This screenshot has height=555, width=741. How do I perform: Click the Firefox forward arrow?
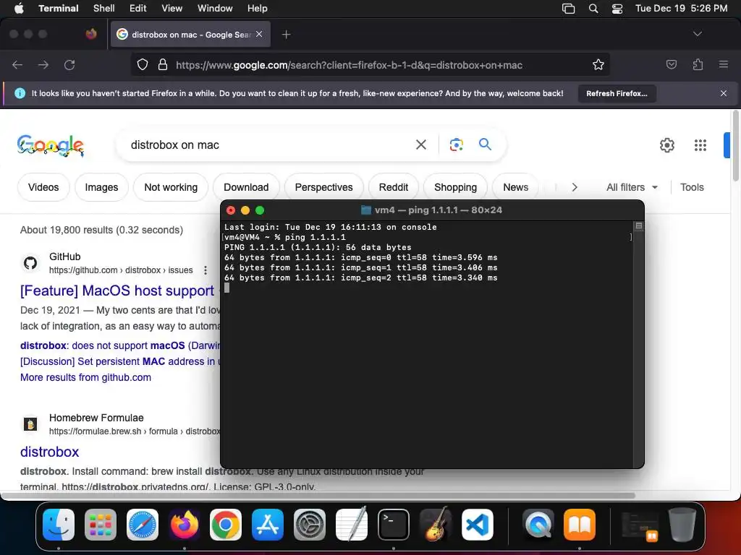pos(43,65)
